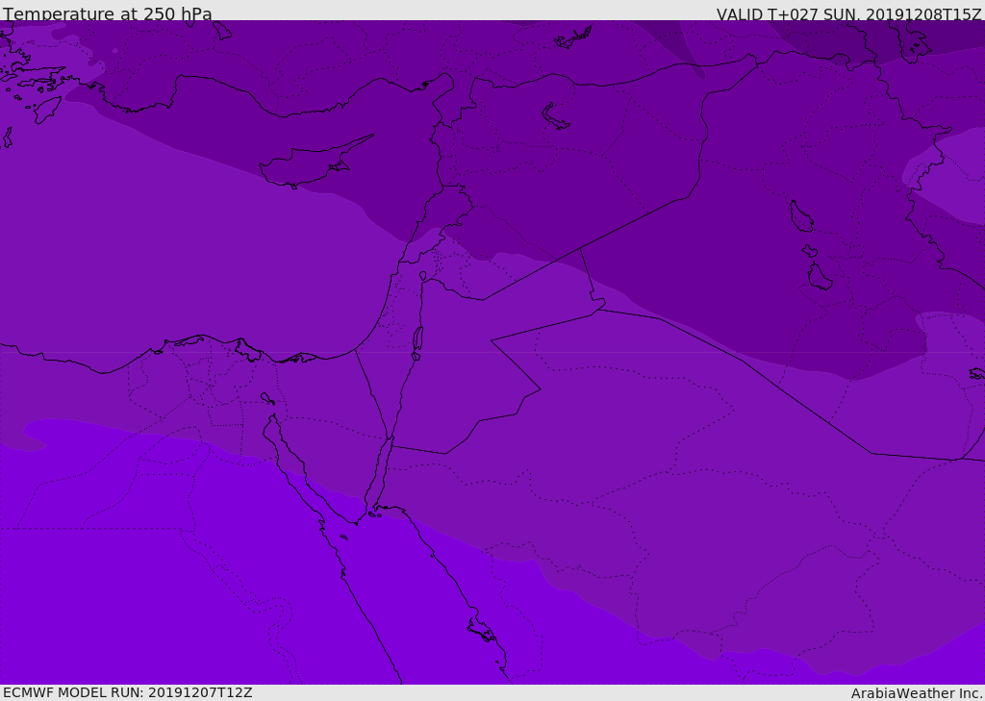
Task: Click the 'Temperature at 250 hPa' title text
Action: point(108,13)
